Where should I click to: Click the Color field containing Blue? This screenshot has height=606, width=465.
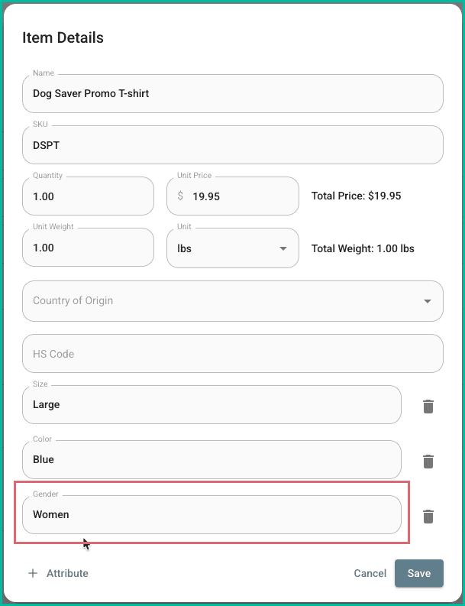coord(212,460)
